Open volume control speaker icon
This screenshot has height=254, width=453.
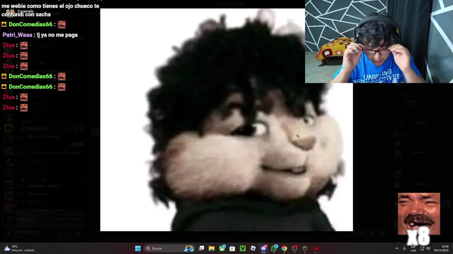pyautogui.click(x=428, y=248)
